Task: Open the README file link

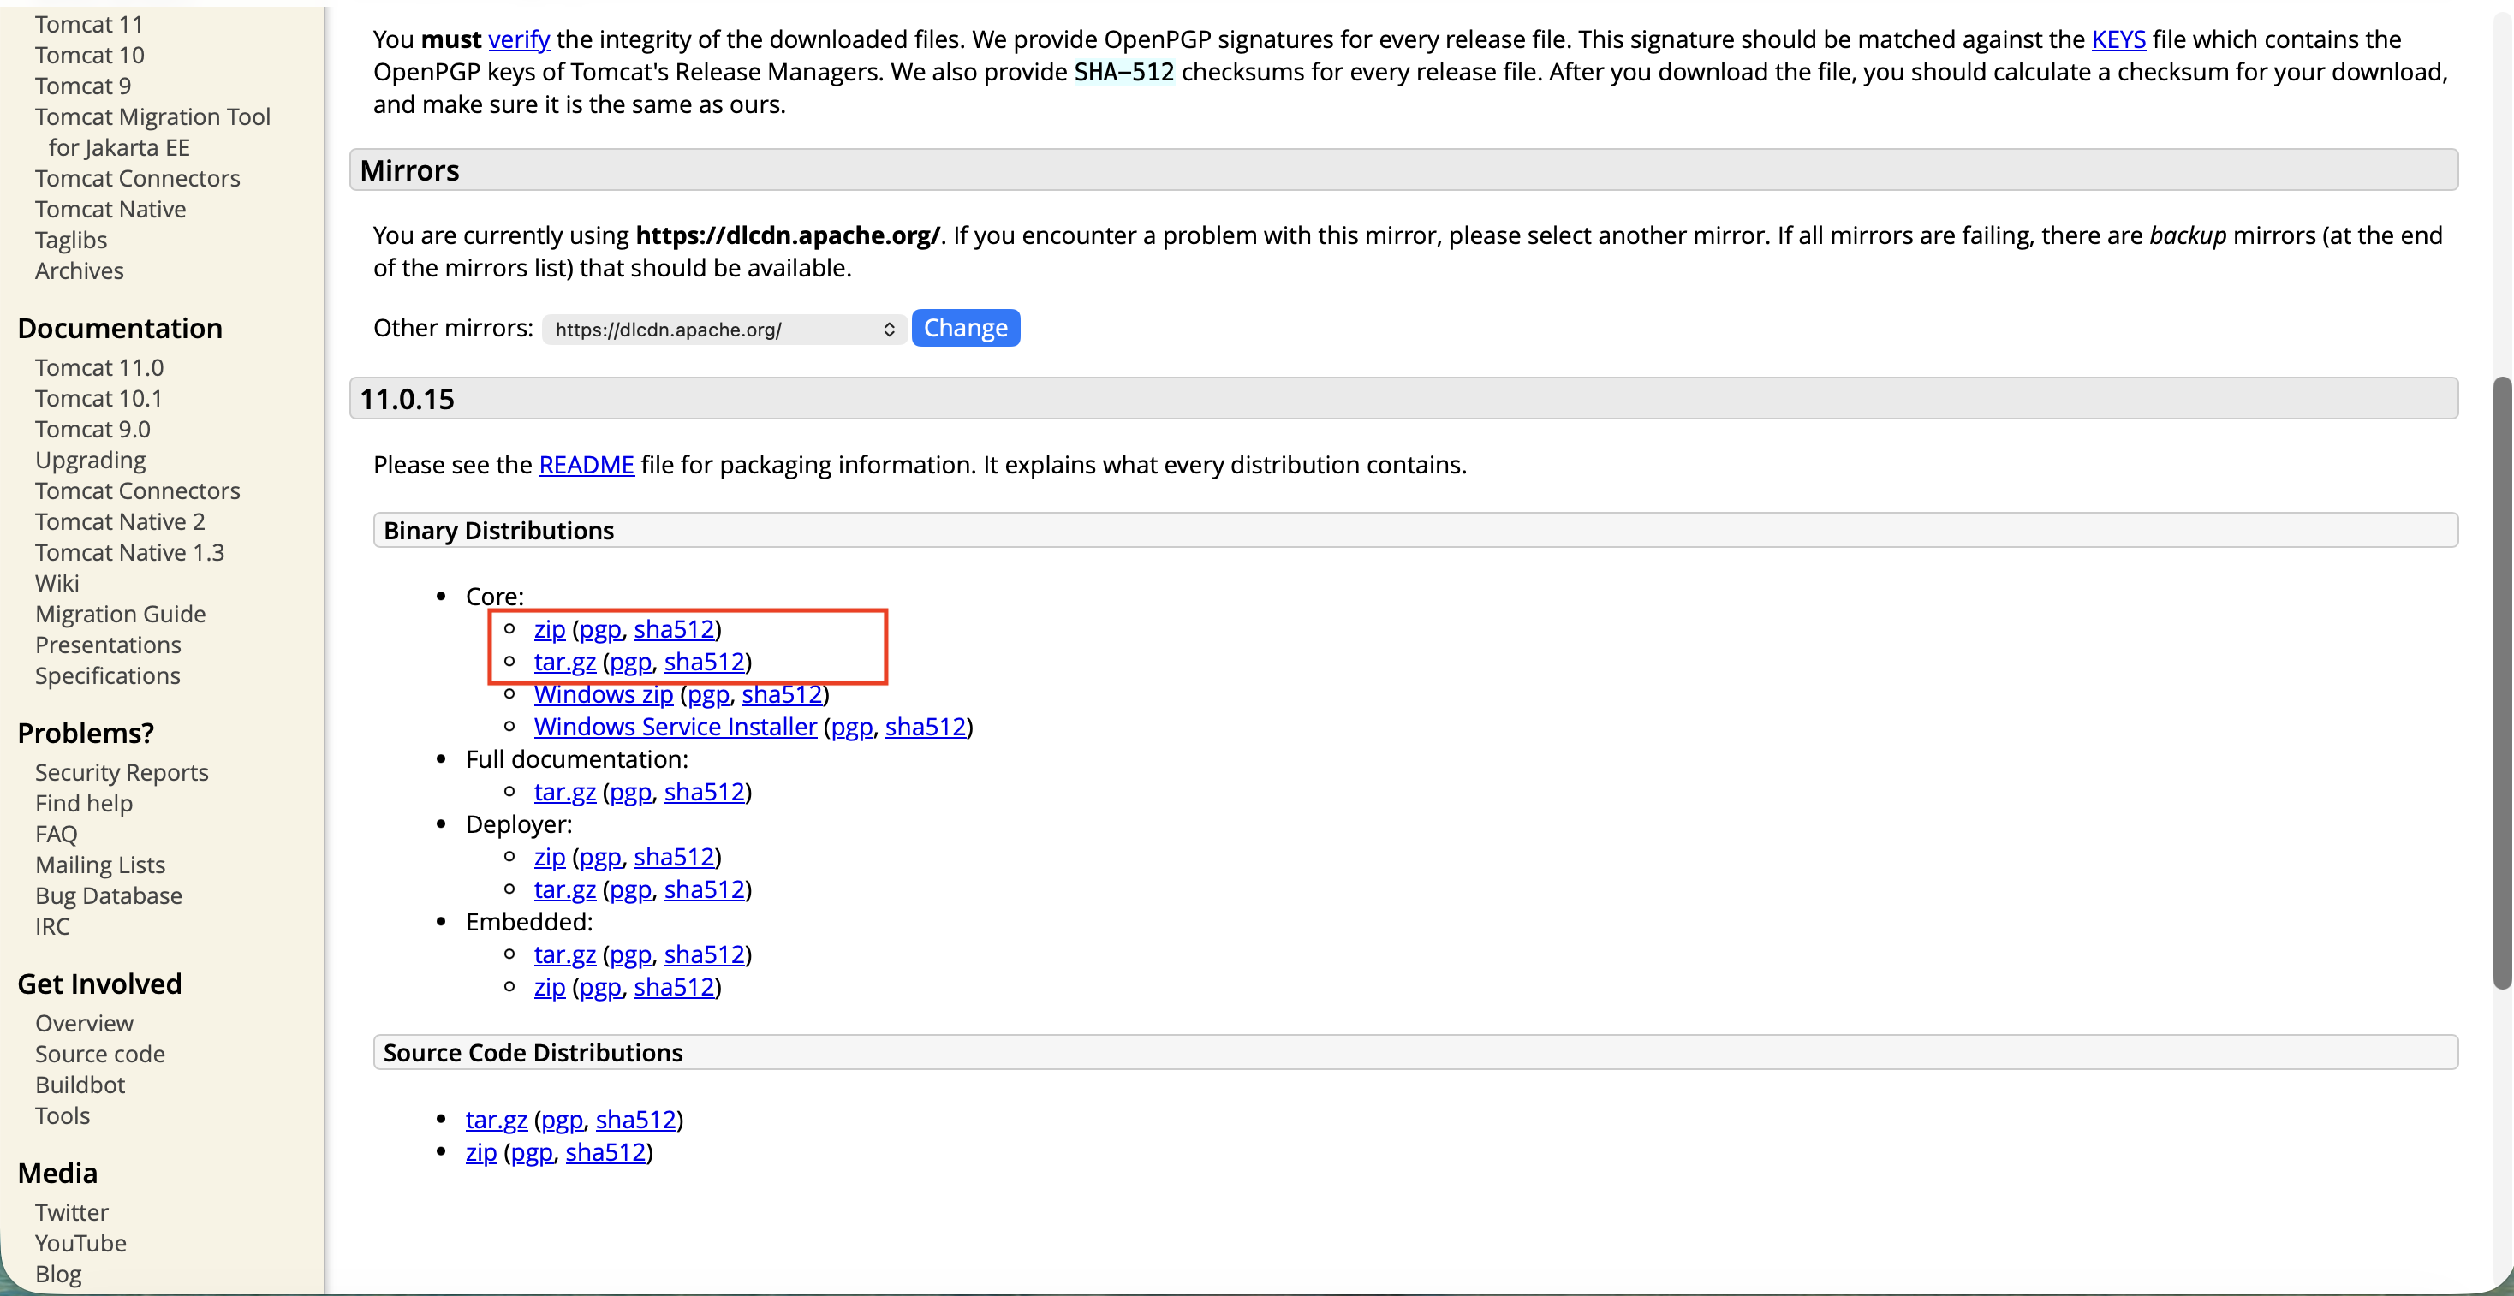Action: coord(586,465)
